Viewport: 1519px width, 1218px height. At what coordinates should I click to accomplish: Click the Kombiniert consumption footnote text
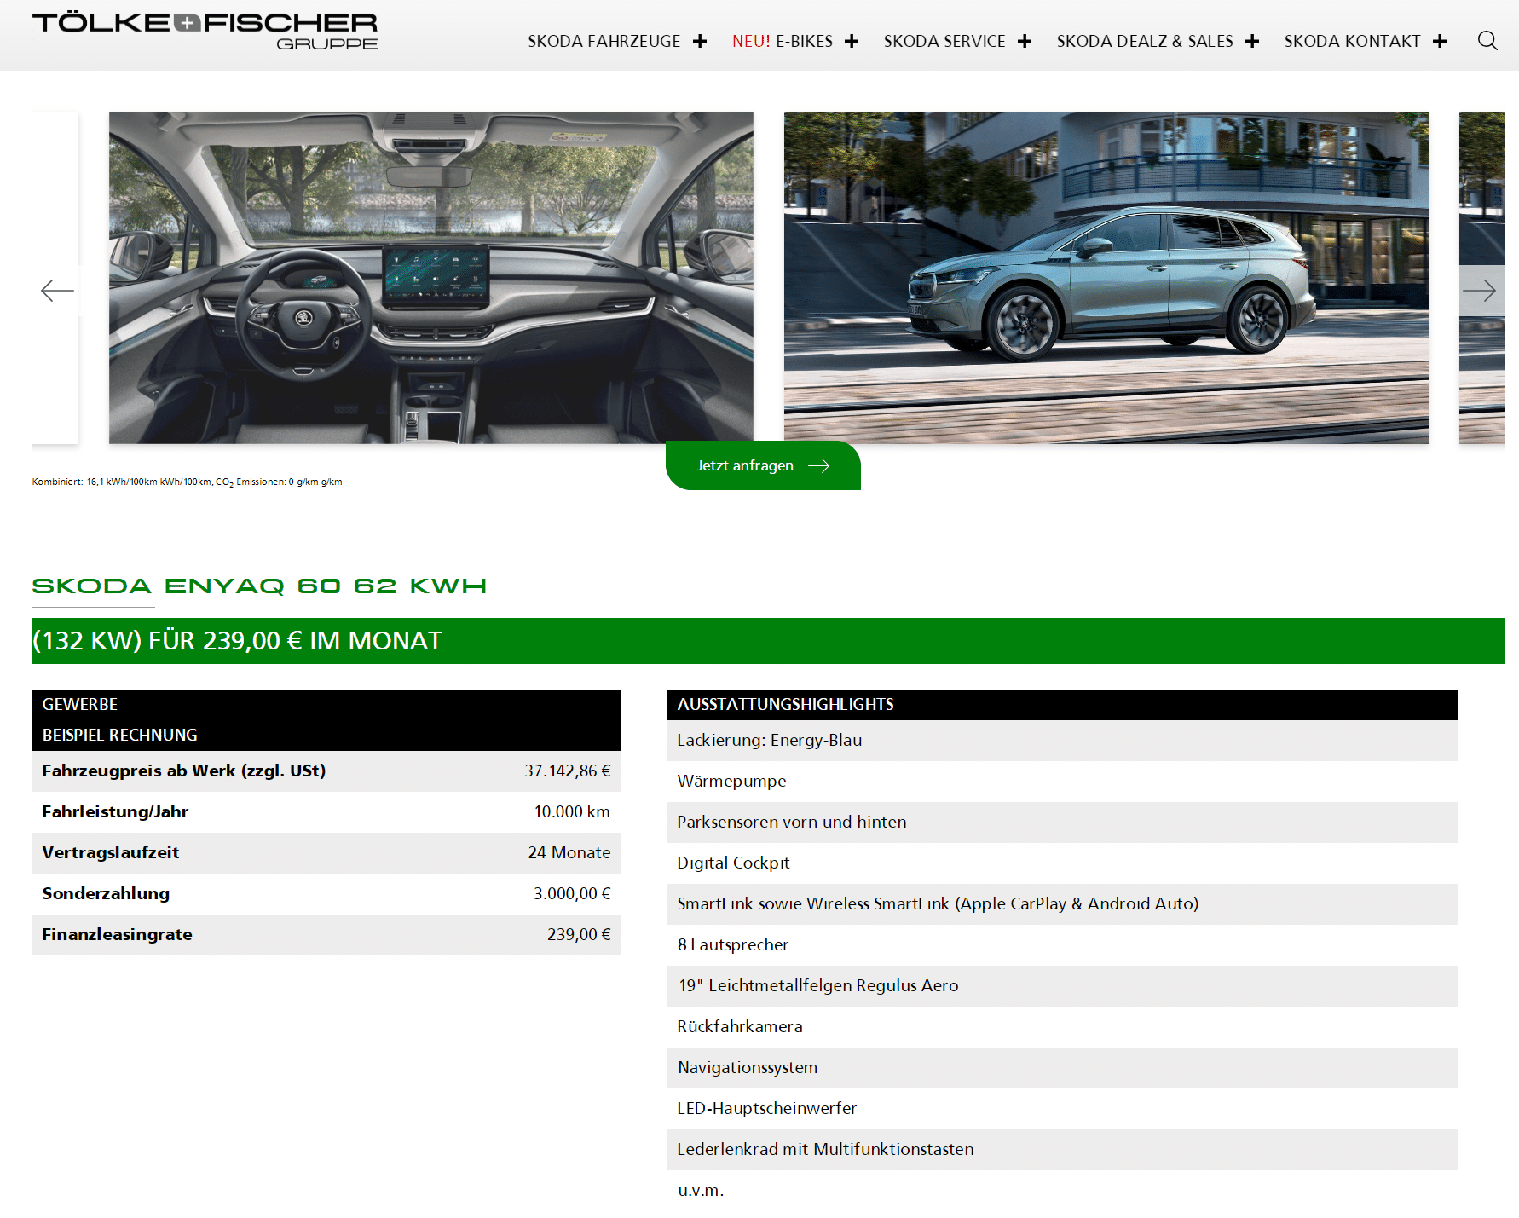188,482
